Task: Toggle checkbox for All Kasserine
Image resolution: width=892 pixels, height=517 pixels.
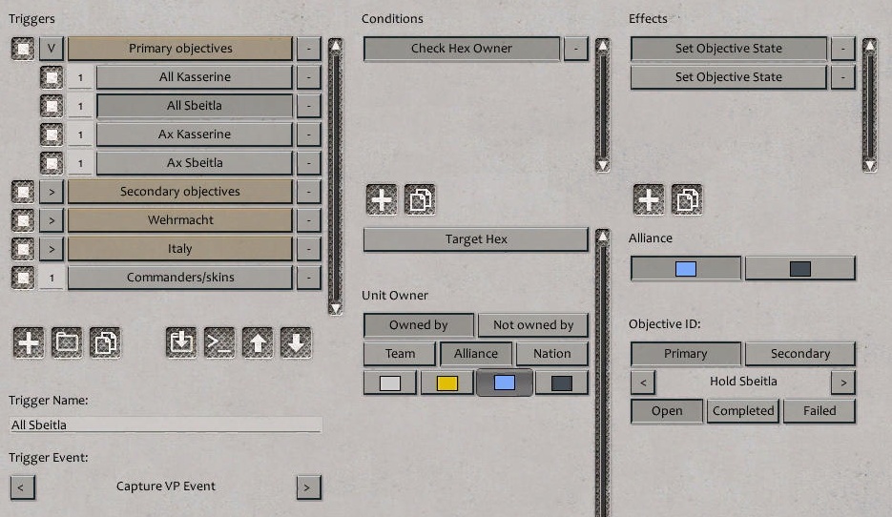Action: point(52,77)
